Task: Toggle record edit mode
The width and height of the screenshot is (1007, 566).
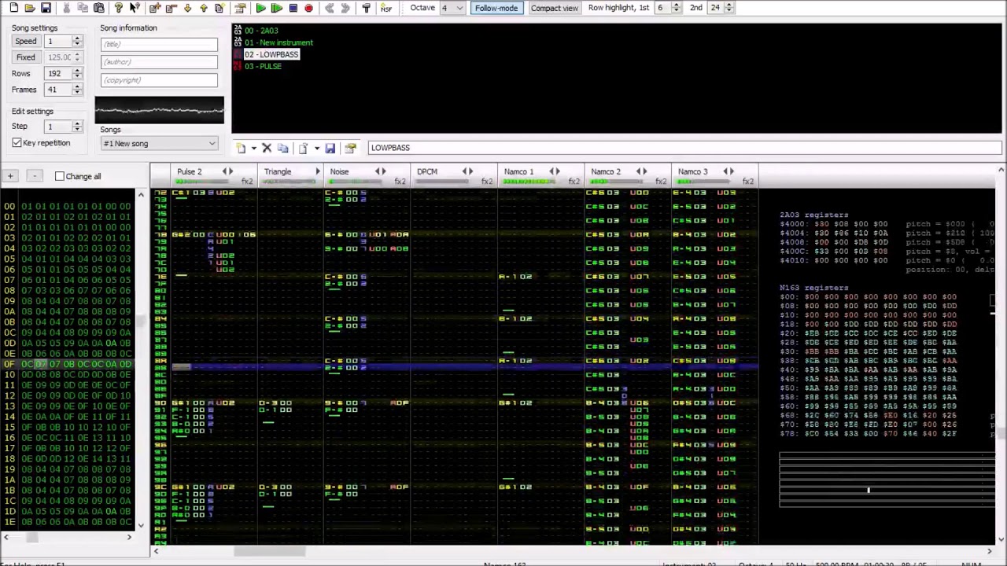Action: click(x=308, y=8)
